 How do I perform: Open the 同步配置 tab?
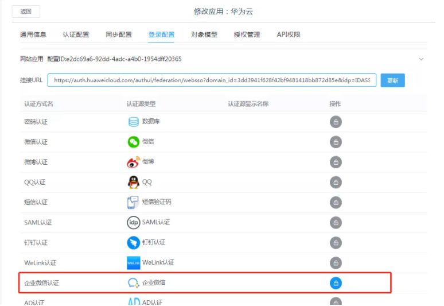pyautogui.click(x=119, y=34)
